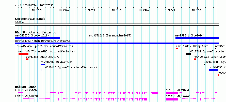The width and height of the screenshot is (226, 102).
Task: Click the wide exon block of NMNAT2 NM_170706
Action: point(172,99)
